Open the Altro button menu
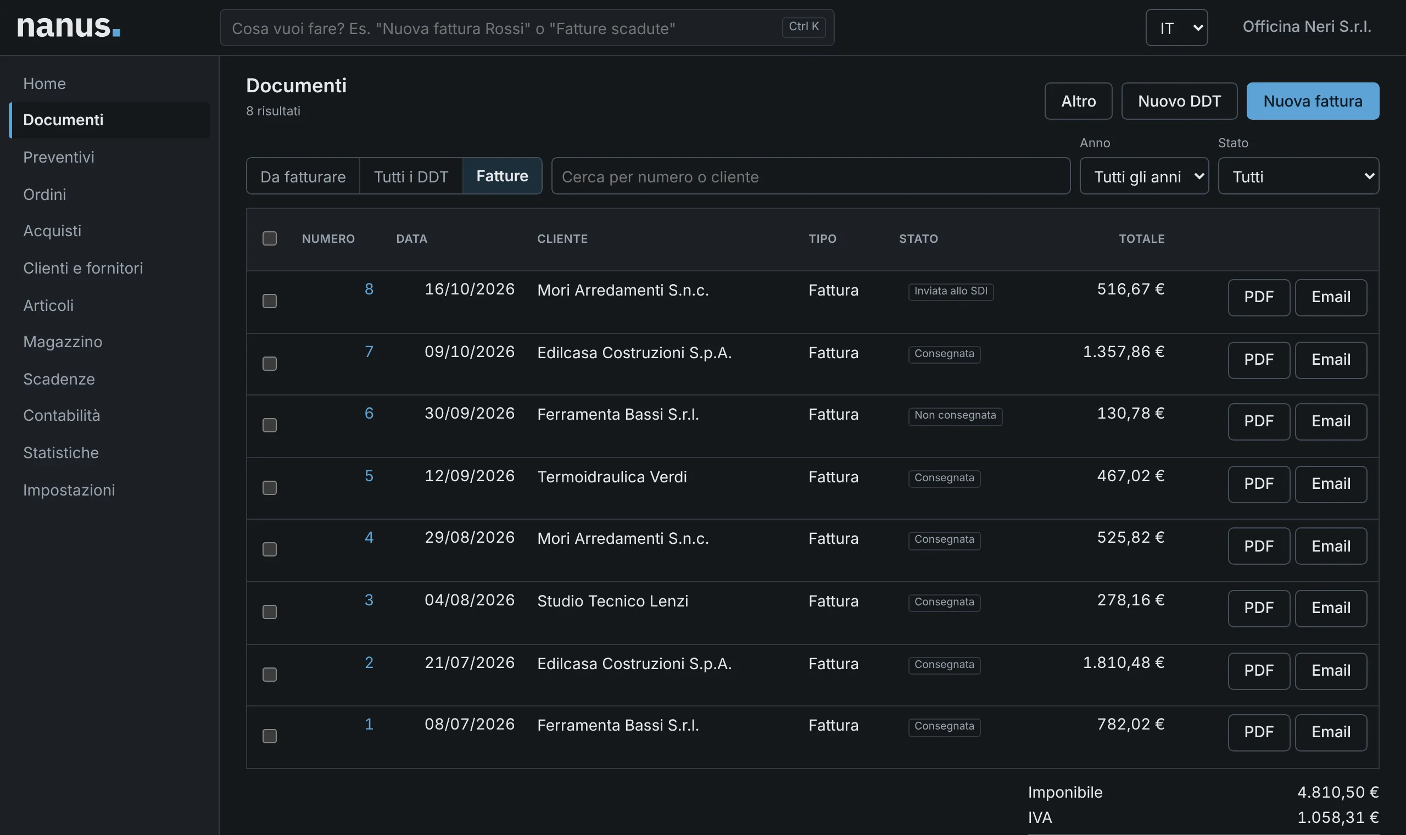Image resolution: width=1406 pixels, height=835 pixels. [x=1078, y=101]
